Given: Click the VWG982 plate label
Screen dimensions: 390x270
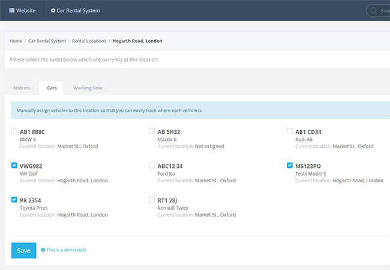Looking at the screenshot, I should [31, 166].
